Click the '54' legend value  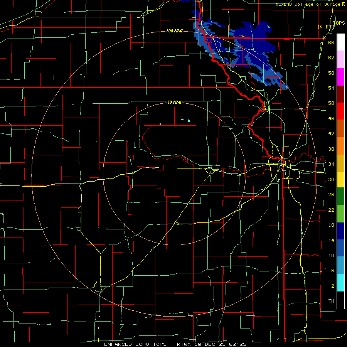(331, 88)
